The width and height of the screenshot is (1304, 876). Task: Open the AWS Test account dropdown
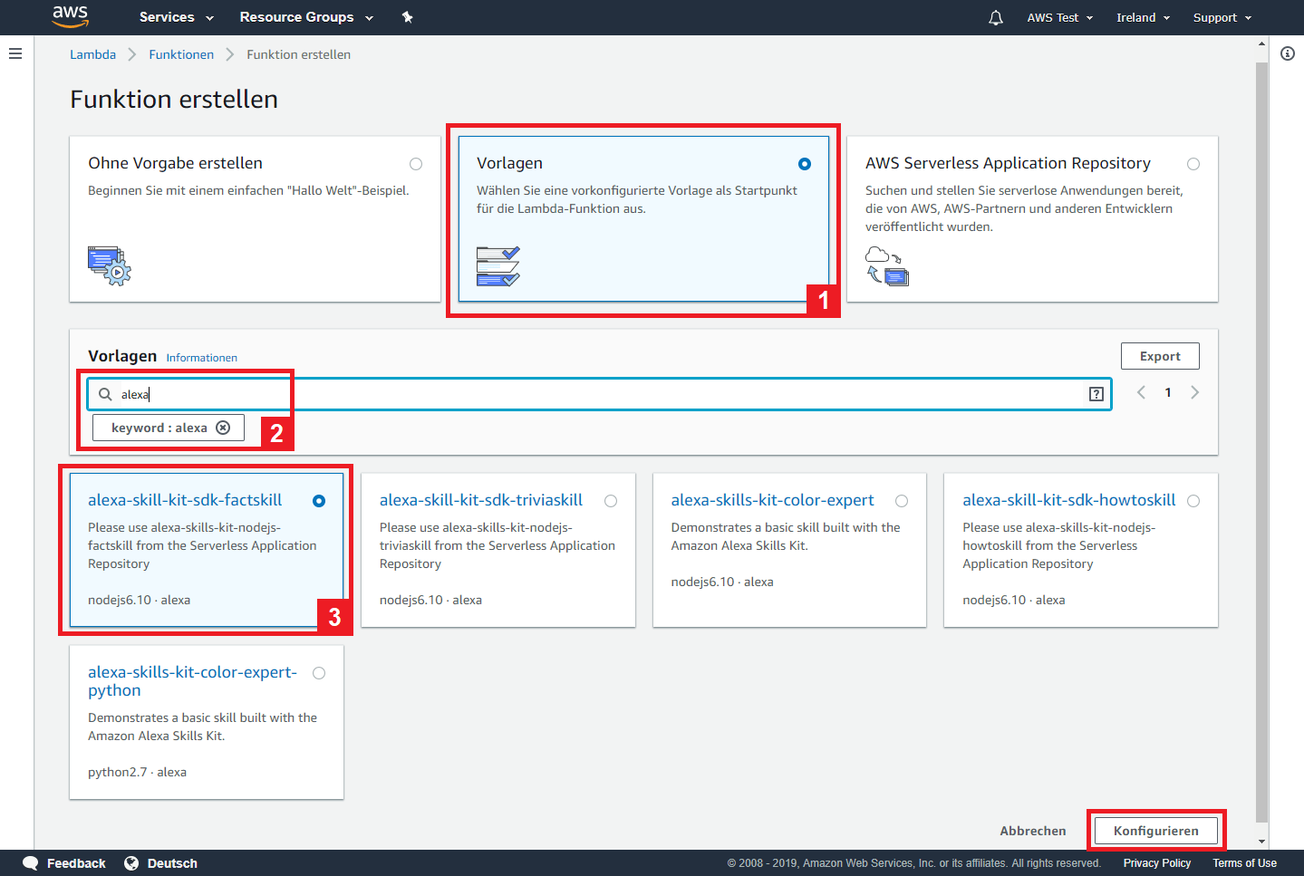point(1060,17)
